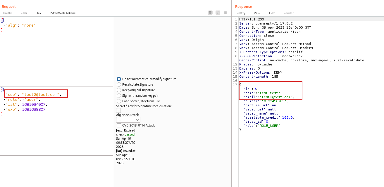Select the JSON Web Tokens tab
384x187 pixels.
[63, 13]
